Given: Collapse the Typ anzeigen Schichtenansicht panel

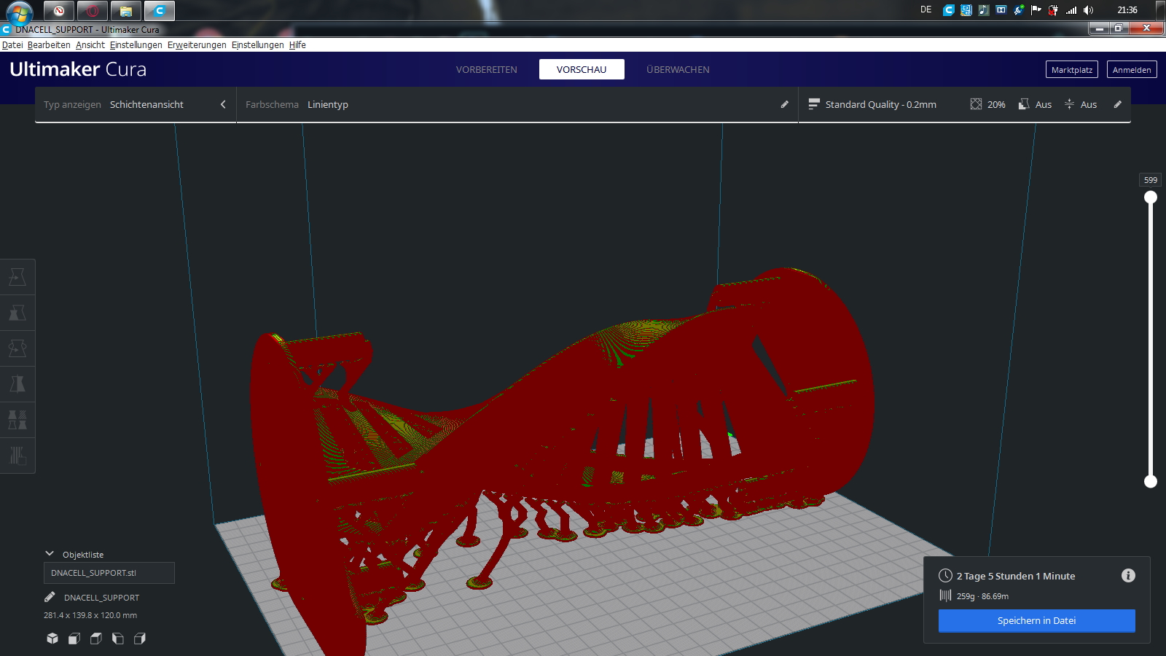Looking at the screenshot, I should tap(223, 104).
